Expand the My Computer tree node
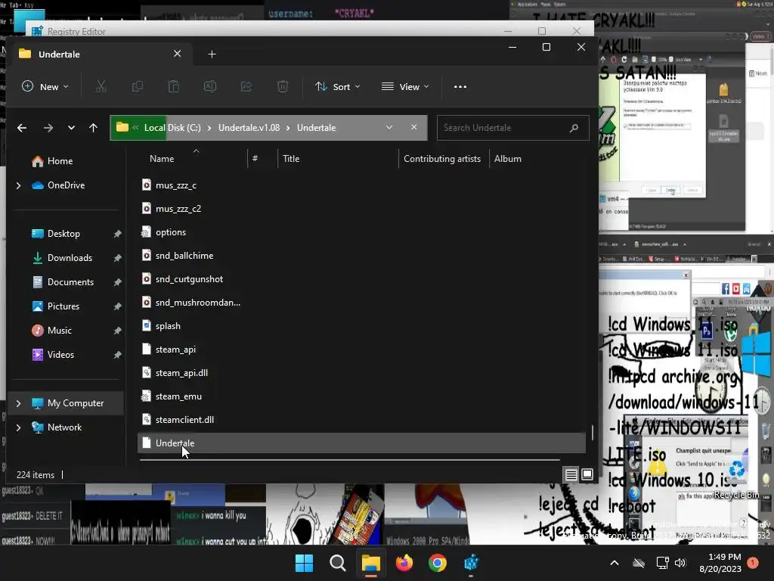This screenshot has width=774, height=581. [18, 403]
